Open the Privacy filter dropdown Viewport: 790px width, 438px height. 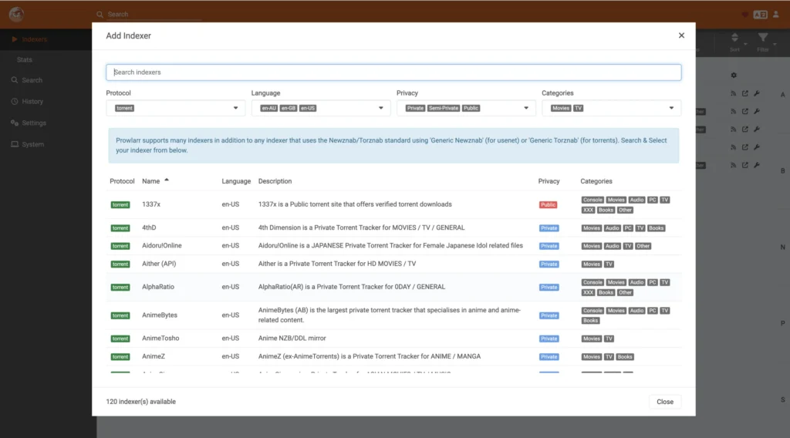coord(466,108)
